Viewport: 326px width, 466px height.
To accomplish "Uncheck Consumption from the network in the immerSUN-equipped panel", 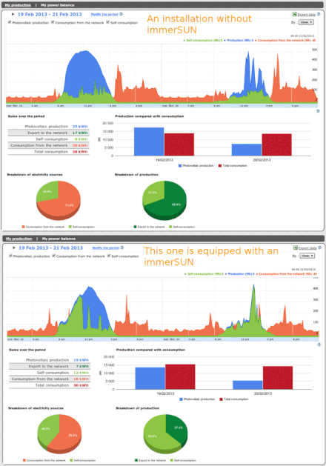I will tap(54, 256).
